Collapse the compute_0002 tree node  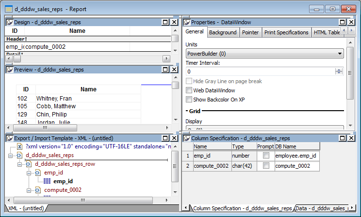pyautogui.click(x=29, y=190)
